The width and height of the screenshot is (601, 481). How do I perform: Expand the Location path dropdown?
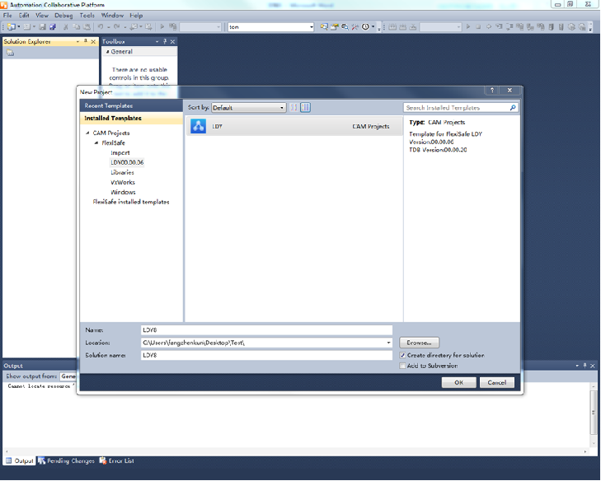click(388, 342)
